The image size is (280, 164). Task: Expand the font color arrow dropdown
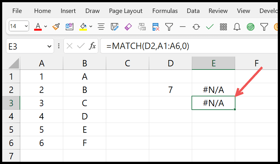click(x=46, y=27)
